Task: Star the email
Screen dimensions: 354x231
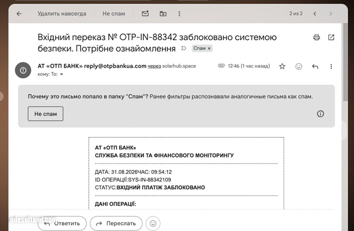Action: coord(282,66)
